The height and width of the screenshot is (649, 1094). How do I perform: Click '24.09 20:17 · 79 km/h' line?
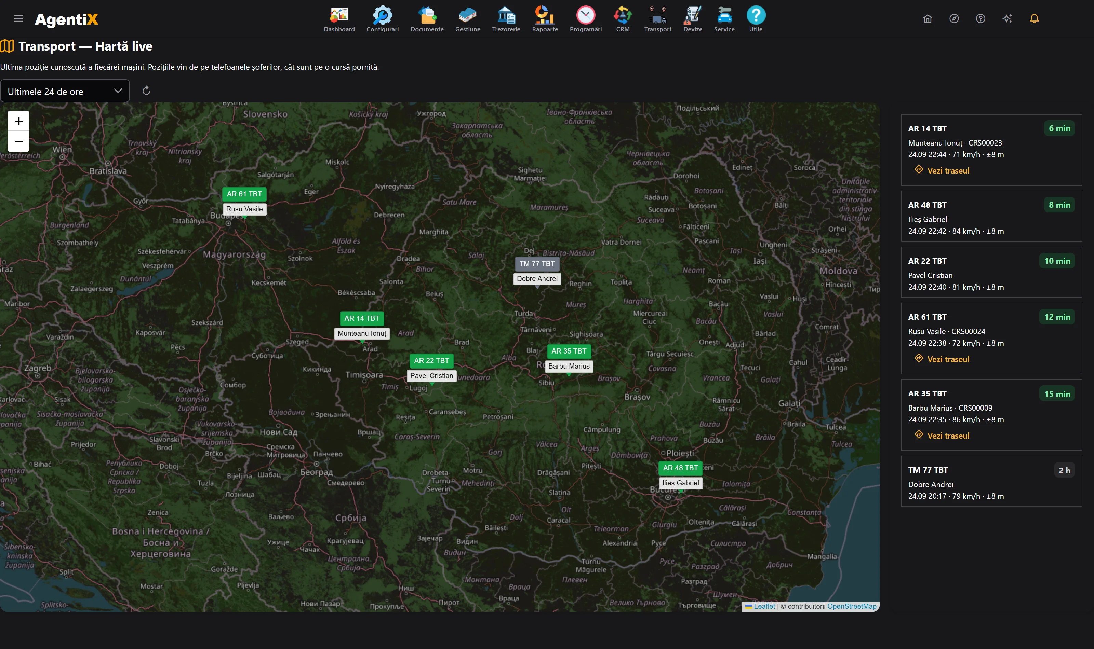956,496
